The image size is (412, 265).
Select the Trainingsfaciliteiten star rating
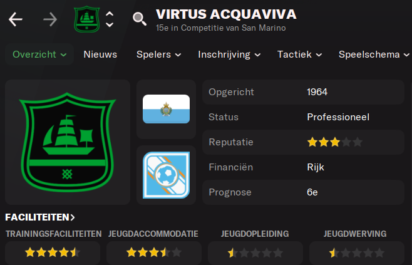point(53,252)
